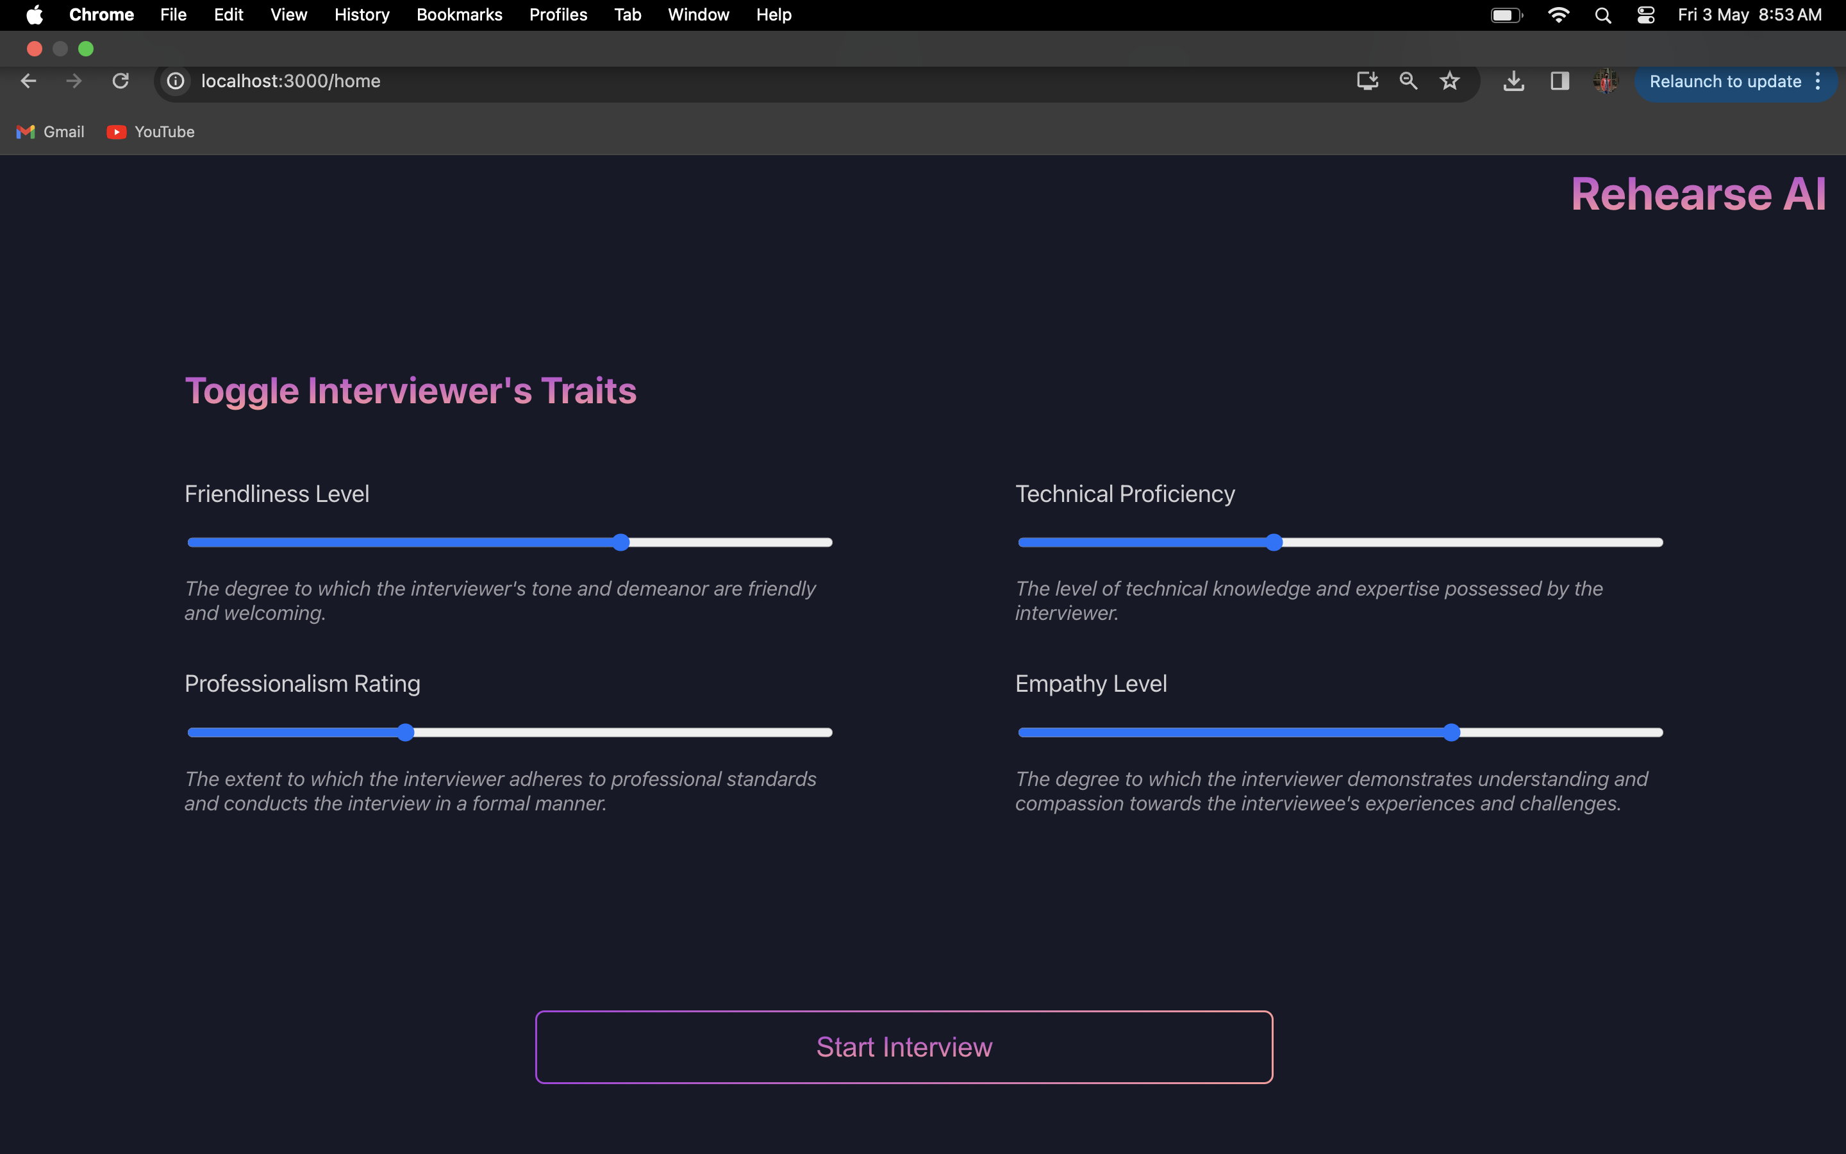1846x1154 pixels.
Task: Click the Friendliness Level slider handle
Action: tap(621, 542)
